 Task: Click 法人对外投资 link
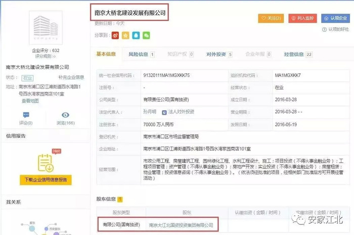tap(181, 112)
